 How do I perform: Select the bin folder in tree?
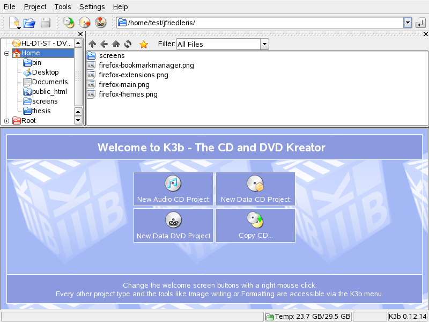pyautogui.click(x=32, y=63)
